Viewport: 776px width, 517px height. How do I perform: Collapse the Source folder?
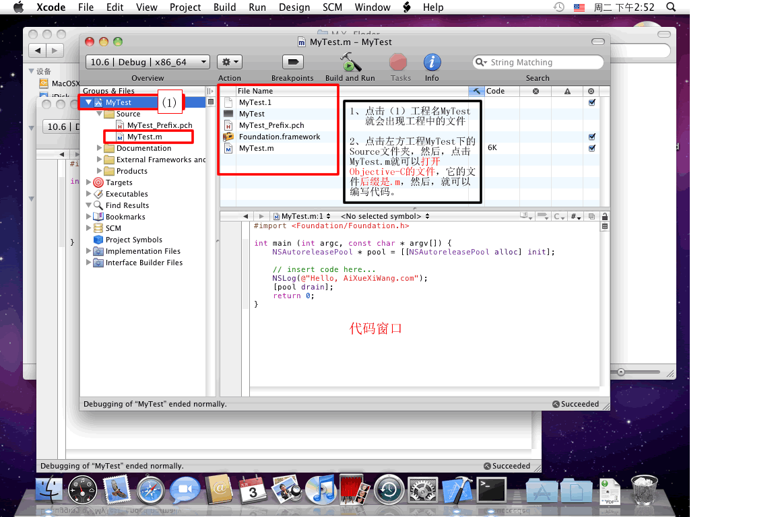(100, 114)
